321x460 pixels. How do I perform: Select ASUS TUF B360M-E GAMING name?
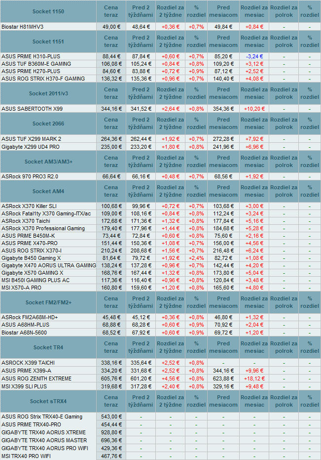[36, 64]
